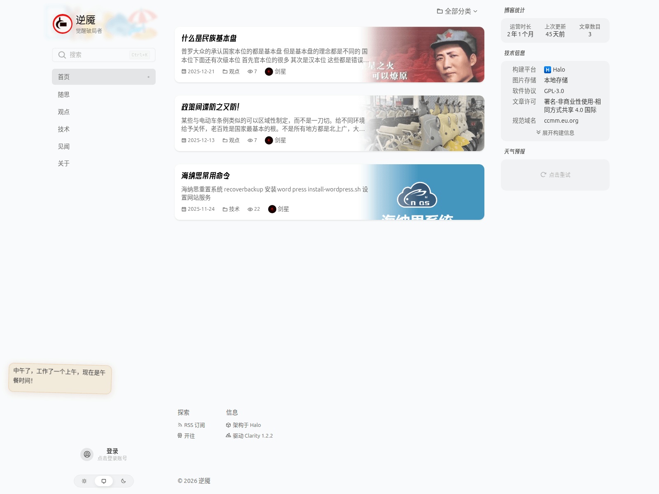This screenshot has width=659, height=494.
Task: Open RSS 订阅 footer link
Action: coord(191,425)
